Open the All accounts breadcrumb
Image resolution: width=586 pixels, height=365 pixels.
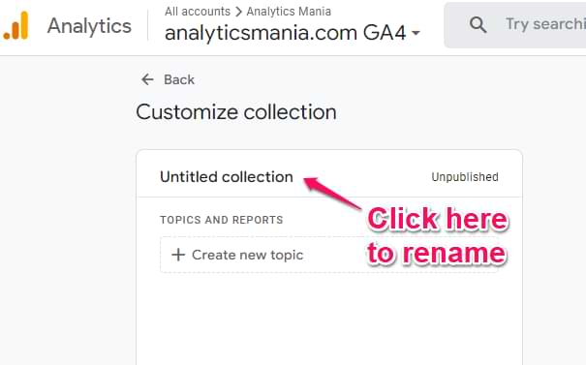198,12
